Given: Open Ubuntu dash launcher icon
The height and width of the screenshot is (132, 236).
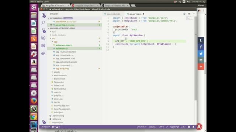Looking at the screenshot, I should pos(34,7).
